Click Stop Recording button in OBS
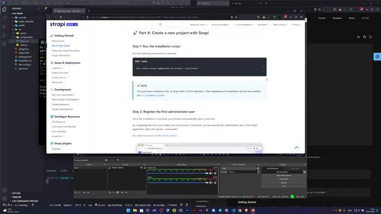The height and width of the screenshot is (214, 381). tap(282, 172)
